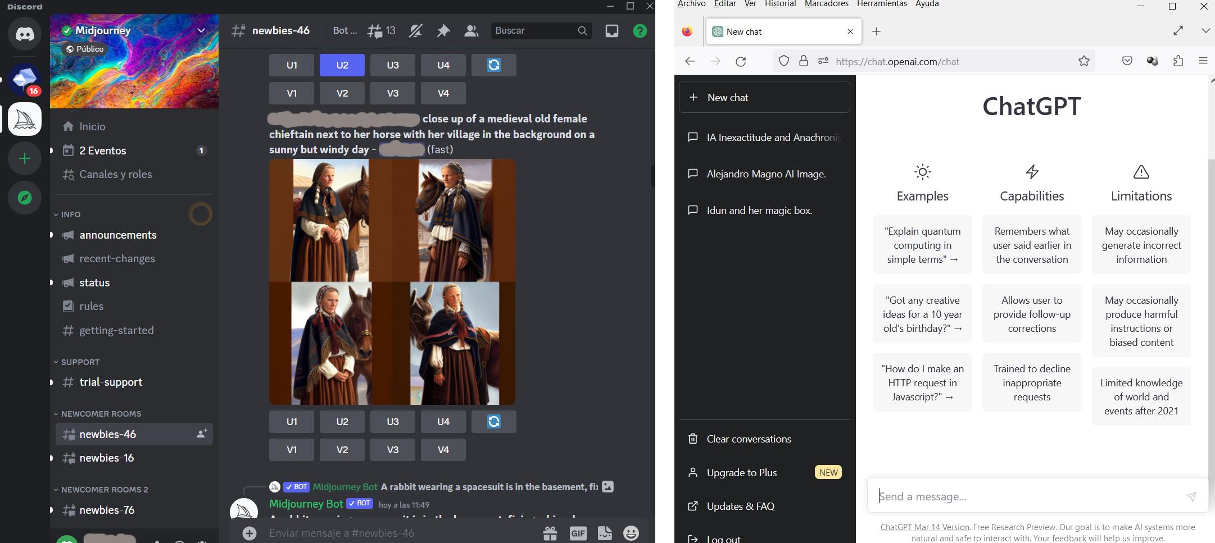Upscale image with the lower U3 button
1215x543 pixels.
point(393,422)
